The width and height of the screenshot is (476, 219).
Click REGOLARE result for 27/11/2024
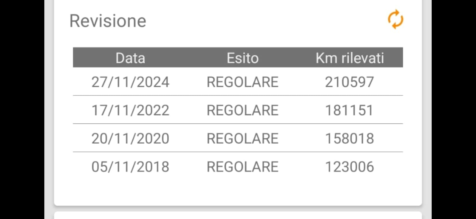tap(242, 82)
